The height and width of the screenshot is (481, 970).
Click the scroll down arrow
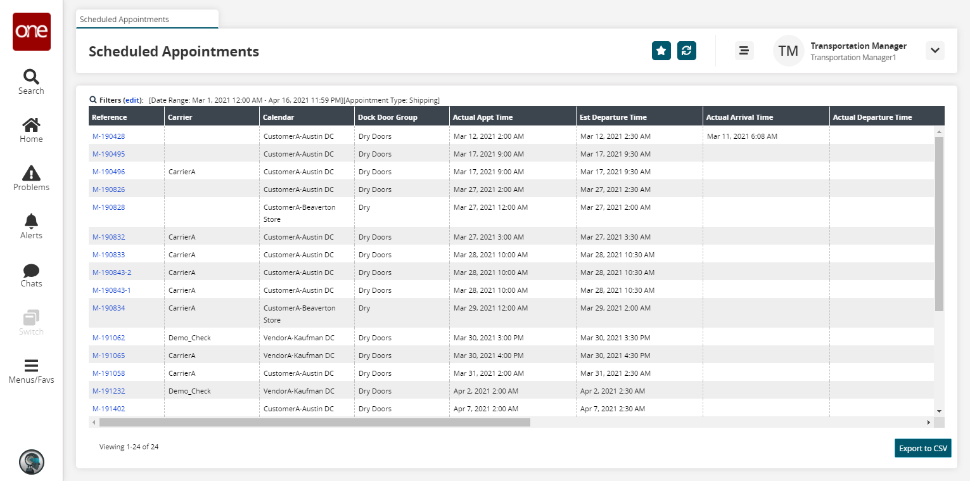pos(939,411)
